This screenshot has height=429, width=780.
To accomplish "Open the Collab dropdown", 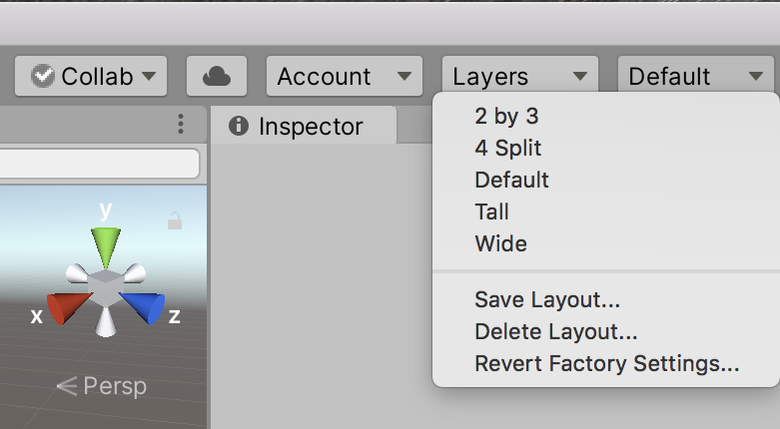I will (x=92, y=76).
